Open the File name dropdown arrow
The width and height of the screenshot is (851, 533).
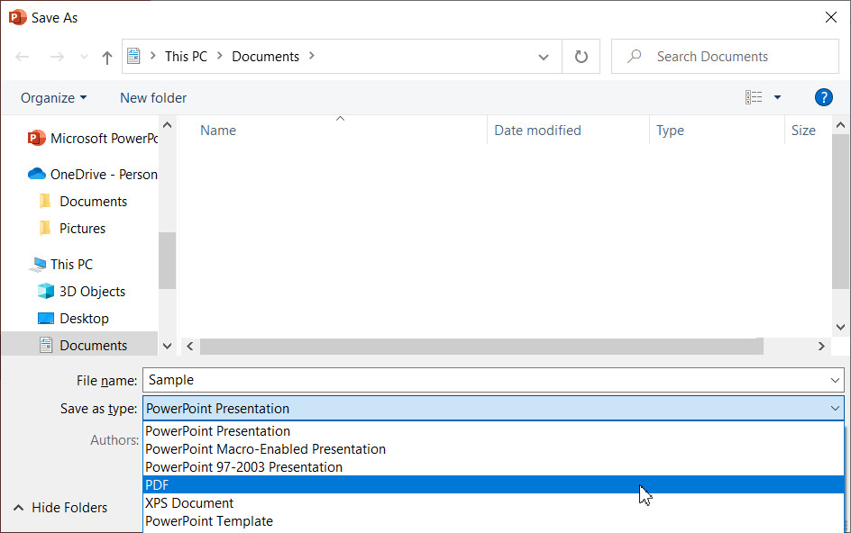click(x=835, y=380)
